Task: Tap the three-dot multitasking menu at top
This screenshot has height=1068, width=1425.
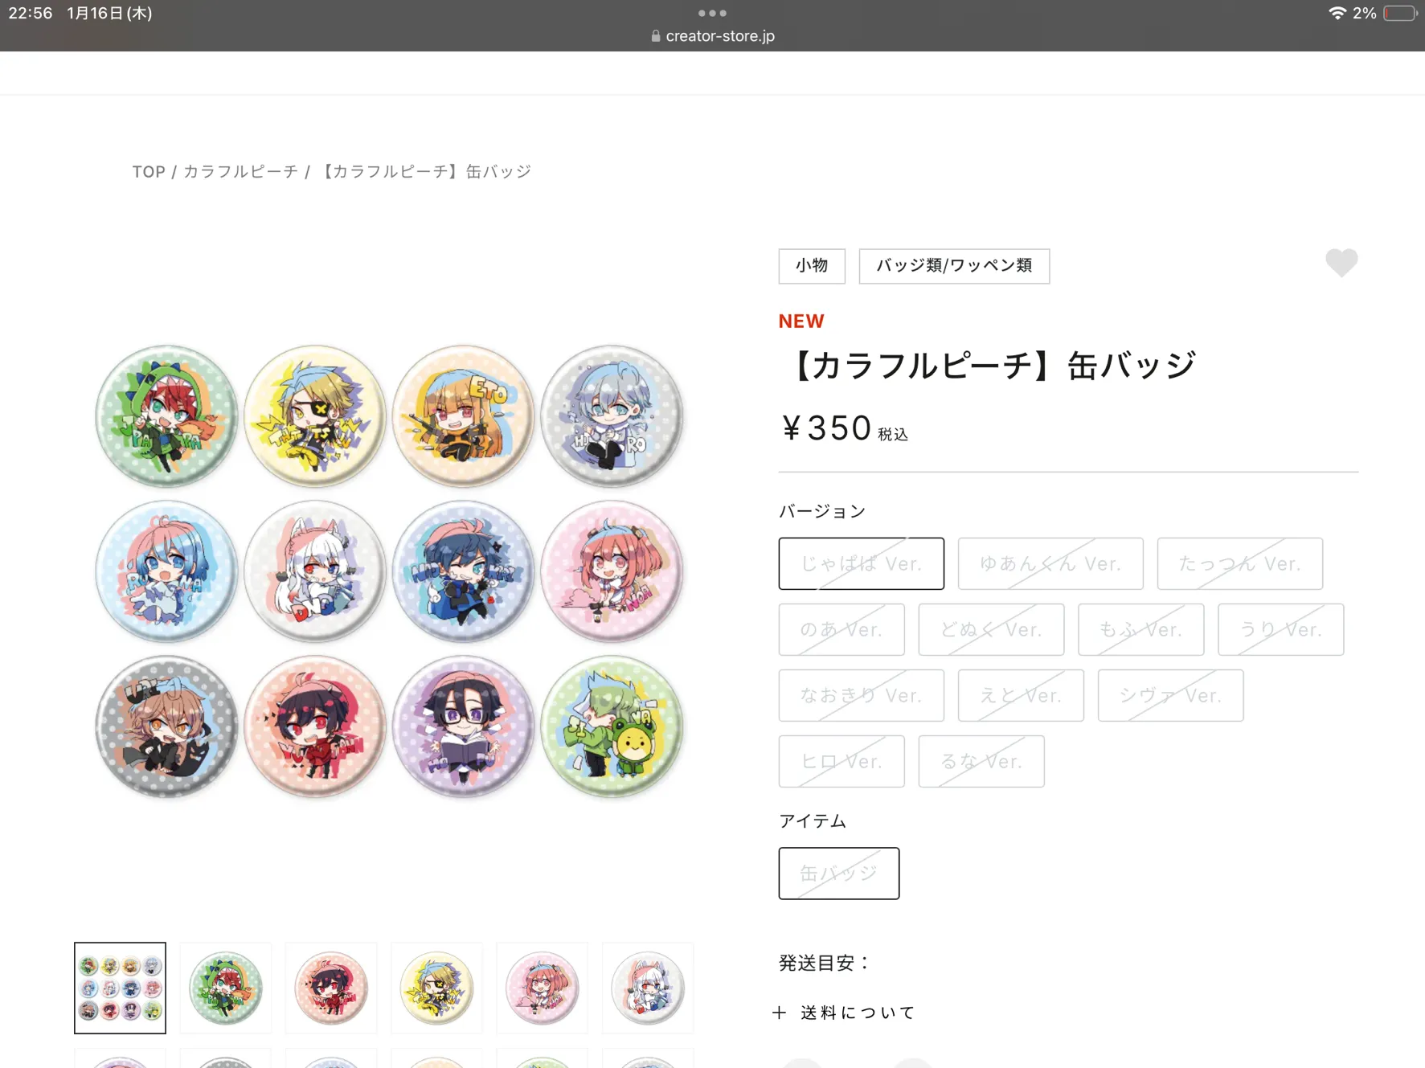Action: point(712,13)
